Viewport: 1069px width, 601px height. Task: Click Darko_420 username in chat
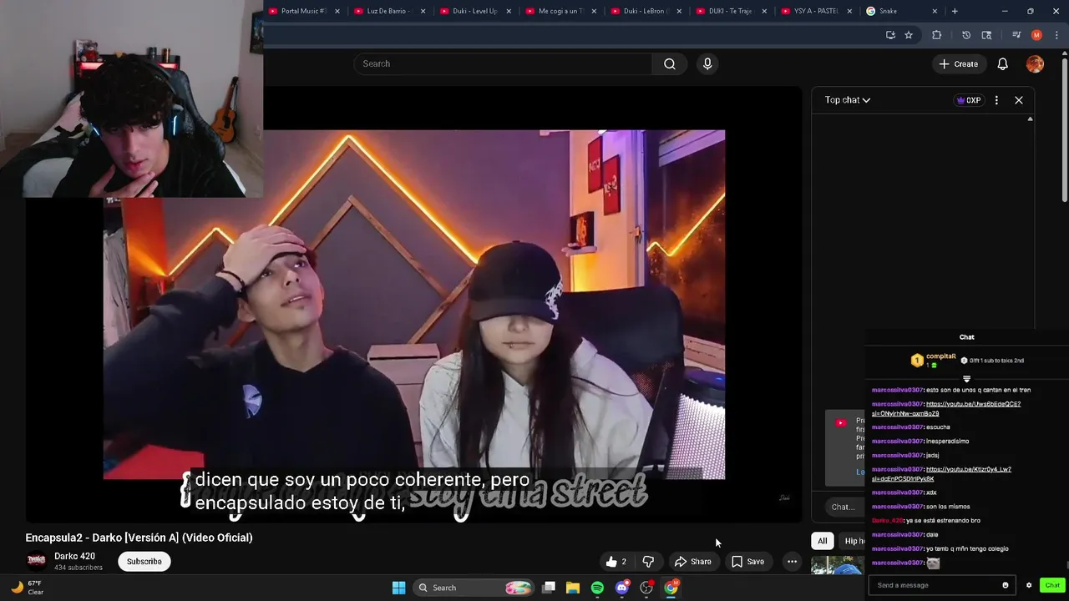click(x=888, y=520)
